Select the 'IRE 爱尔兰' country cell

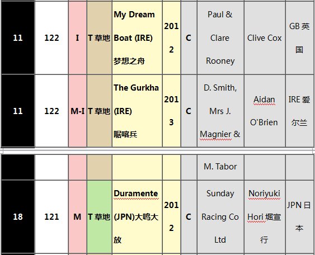299,111
